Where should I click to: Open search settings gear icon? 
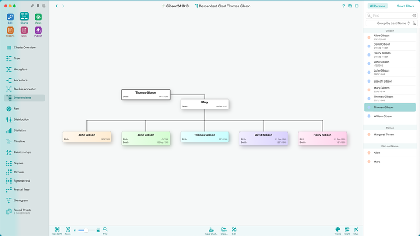tap(414, 15)
